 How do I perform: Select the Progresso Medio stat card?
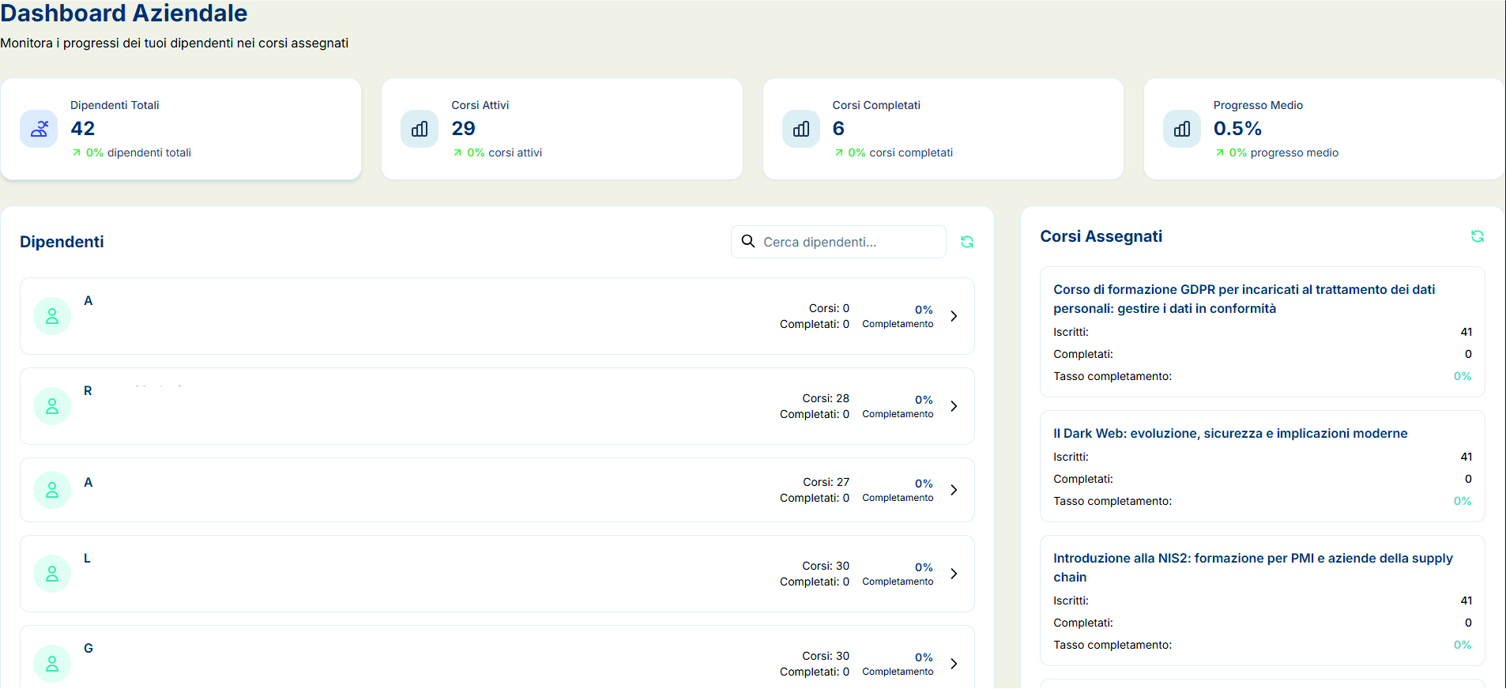coord(1323,129)
